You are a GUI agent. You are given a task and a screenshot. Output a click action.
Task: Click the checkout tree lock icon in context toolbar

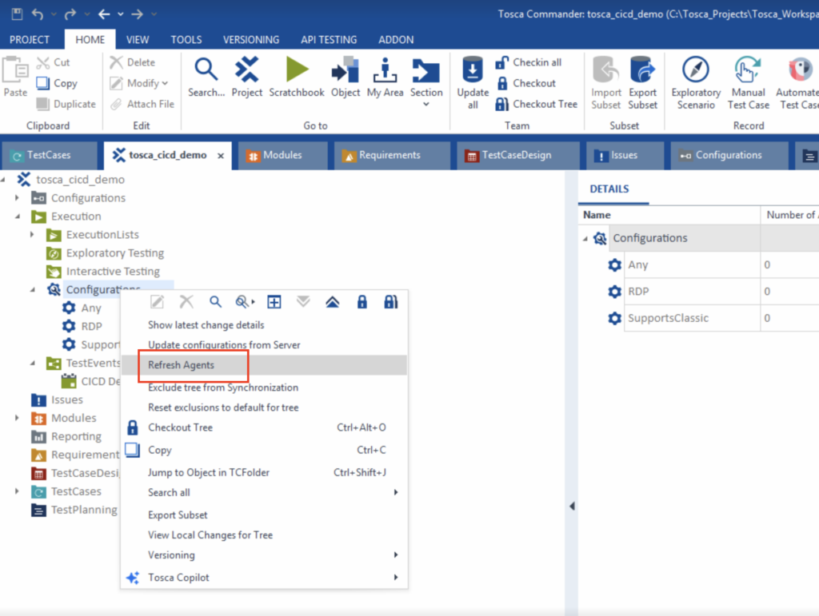(x=390, y=301)
